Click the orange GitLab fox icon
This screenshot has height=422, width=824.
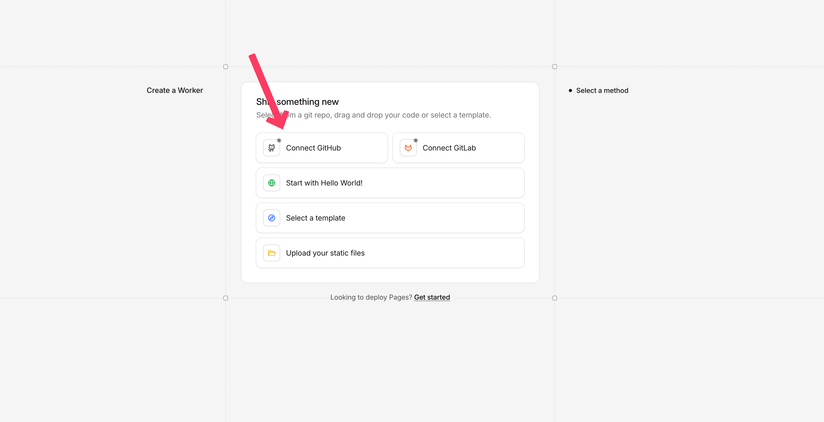coord(408,148)
